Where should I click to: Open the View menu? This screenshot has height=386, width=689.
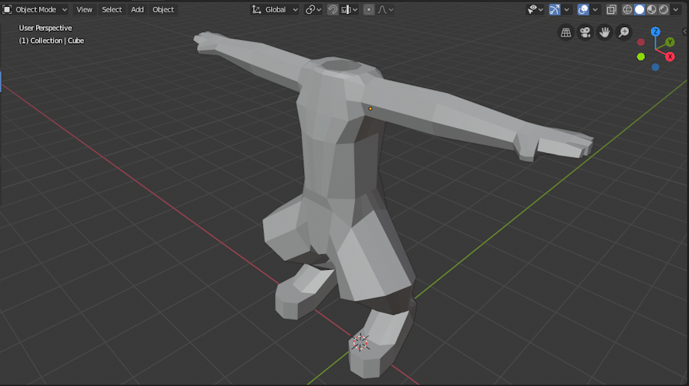pos(84,9)
